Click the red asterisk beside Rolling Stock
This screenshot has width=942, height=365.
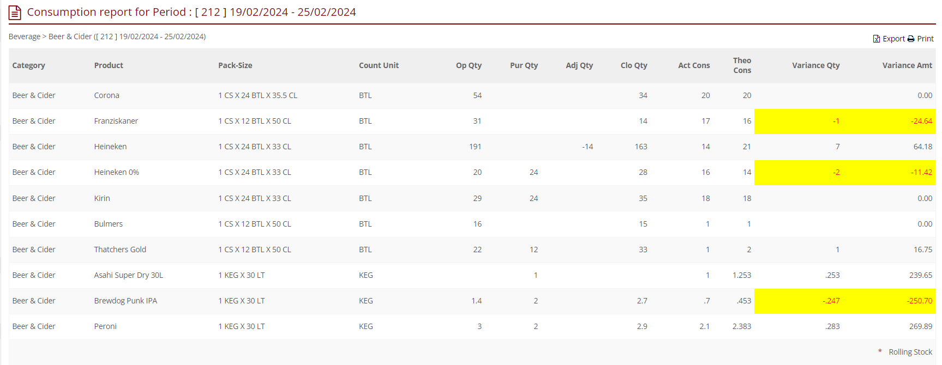coord(880,351)
